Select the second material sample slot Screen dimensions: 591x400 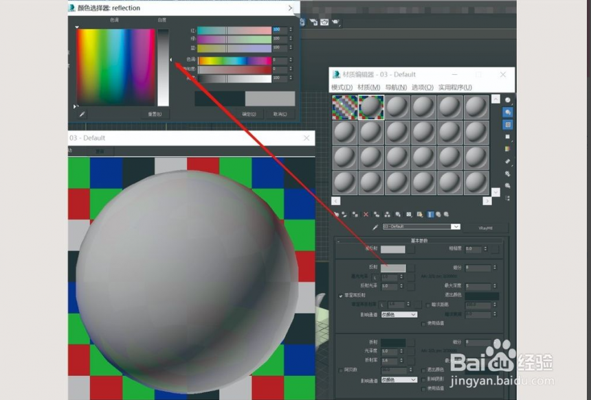[x=371, y=107]
